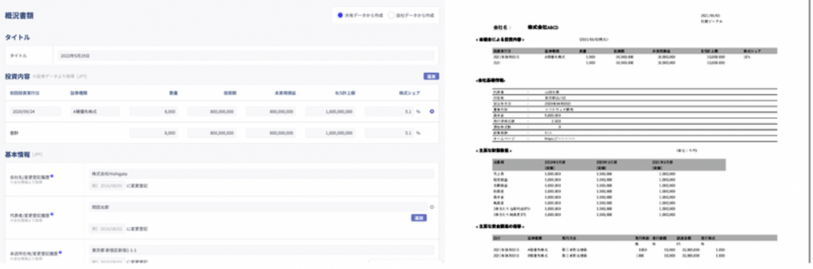Click the 東京都 新宿区新宿1-1-1 address field
This screenshot has height=269, width=813.
262,249
